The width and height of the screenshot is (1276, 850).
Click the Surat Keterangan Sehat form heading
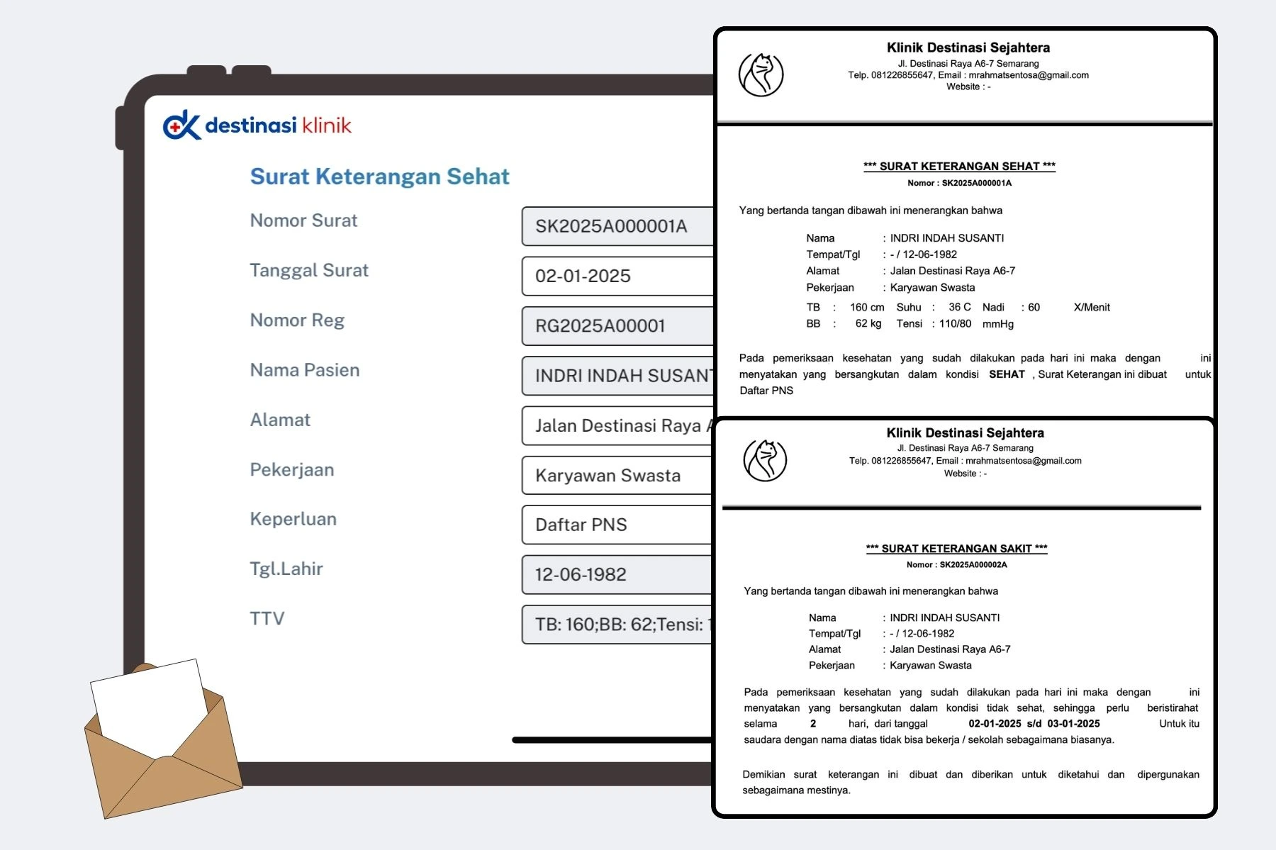pos(380,177)
